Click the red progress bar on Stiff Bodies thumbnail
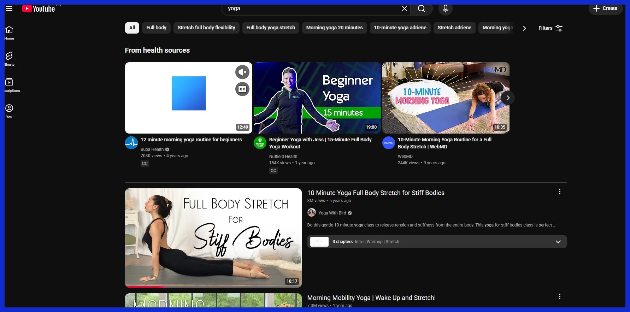Image resolution: width=630 pixels, height=312 pixels. [146, 286]
